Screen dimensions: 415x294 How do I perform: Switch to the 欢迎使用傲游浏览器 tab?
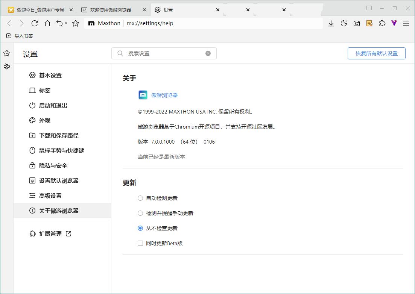(x=111, y=10)
